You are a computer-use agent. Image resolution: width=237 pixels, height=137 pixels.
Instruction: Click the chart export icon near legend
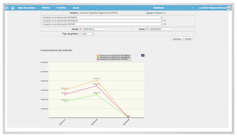[143, 56]
